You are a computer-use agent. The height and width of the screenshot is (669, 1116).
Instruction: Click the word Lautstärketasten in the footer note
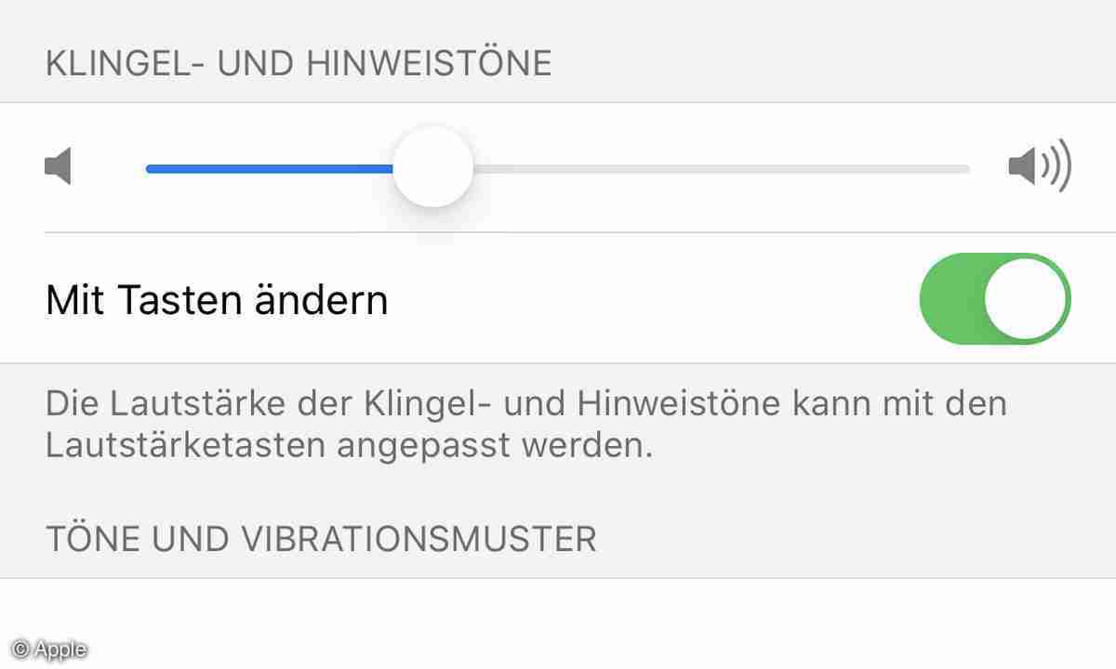pyautogui.click(x=185, y=446)
